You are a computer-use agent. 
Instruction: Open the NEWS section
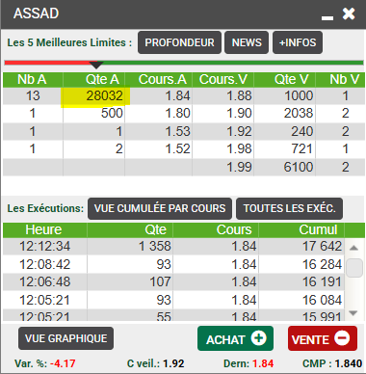(x=247, y=42)
